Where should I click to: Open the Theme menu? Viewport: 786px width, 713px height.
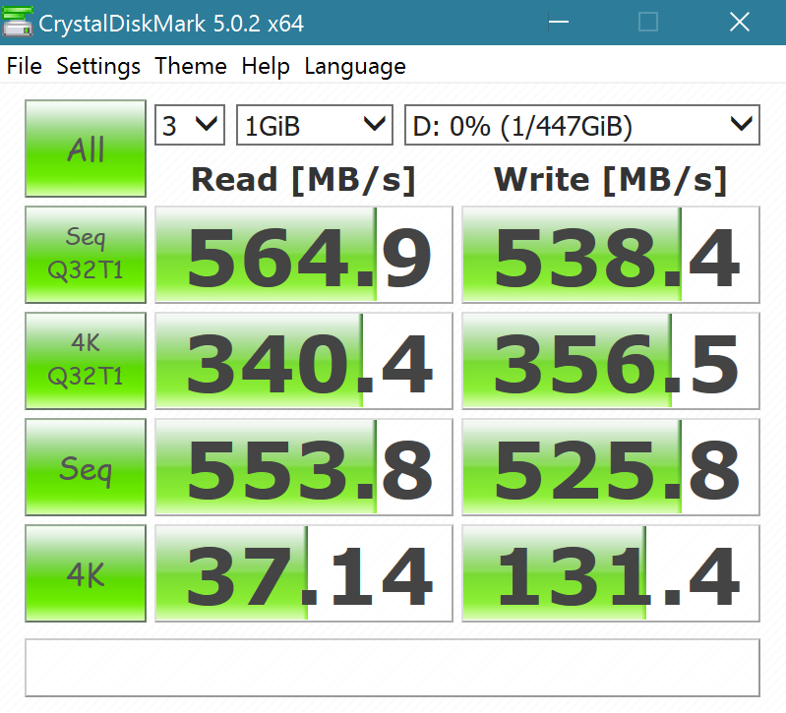pyautogui.click(x=191, y=66)
